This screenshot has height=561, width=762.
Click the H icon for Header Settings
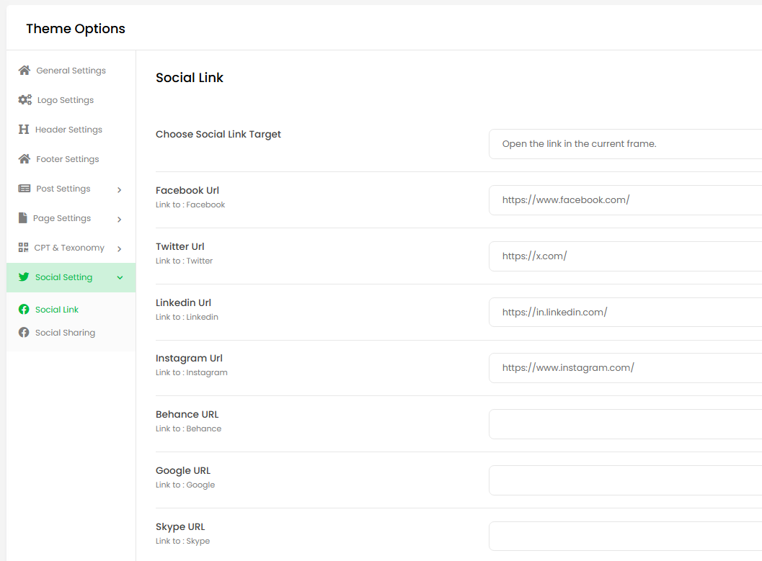click(x=24, y=130)
